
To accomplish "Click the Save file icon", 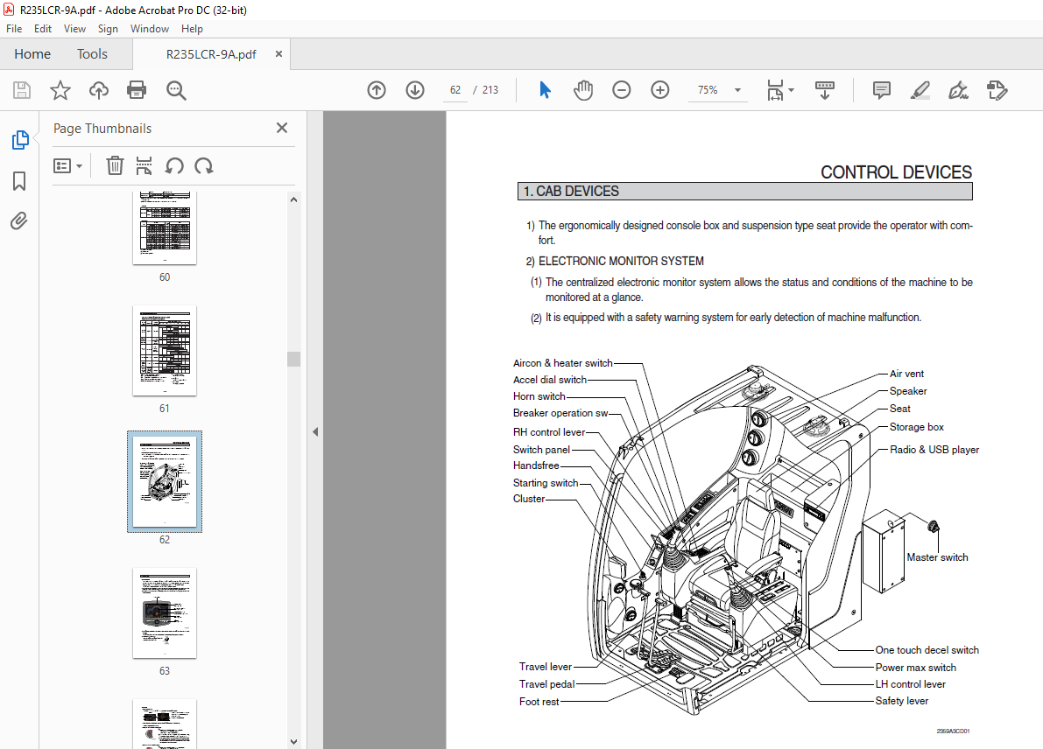I will pos(22,90).
